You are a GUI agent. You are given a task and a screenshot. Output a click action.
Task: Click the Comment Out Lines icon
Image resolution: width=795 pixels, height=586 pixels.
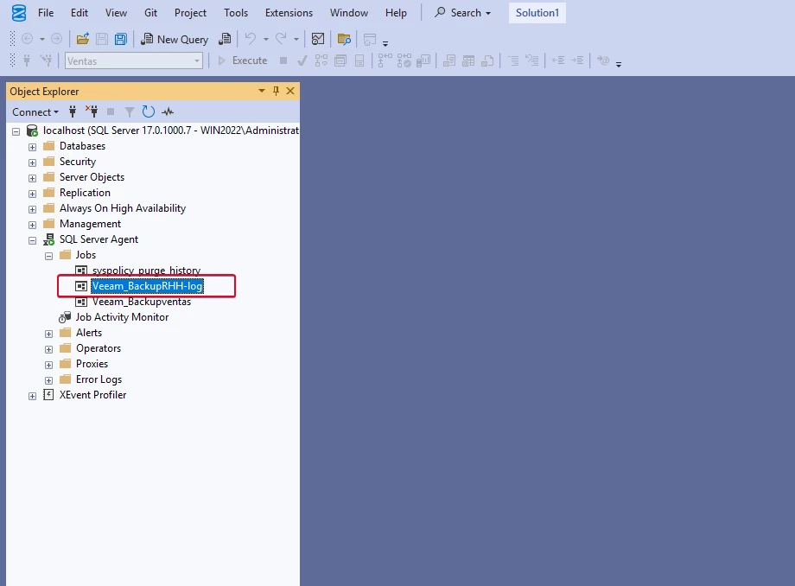(513, 61)
